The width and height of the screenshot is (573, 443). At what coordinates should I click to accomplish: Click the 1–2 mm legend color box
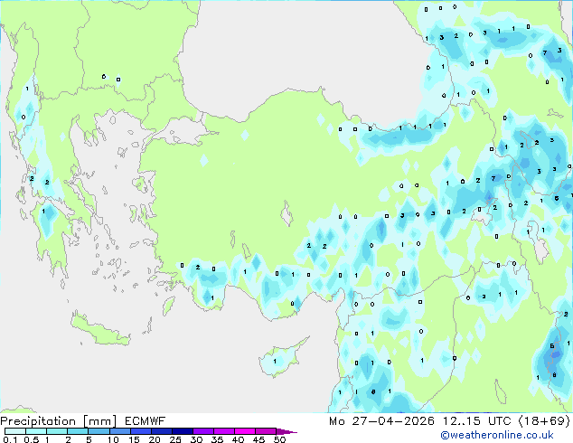[x=57, y=431]
